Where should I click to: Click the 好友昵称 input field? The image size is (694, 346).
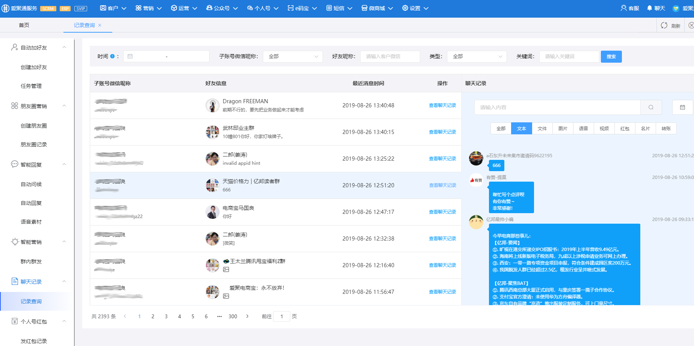(390, 56)
